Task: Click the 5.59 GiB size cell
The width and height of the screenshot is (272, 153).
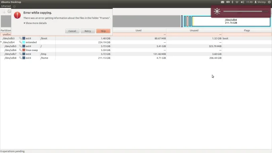Action: 106,50
